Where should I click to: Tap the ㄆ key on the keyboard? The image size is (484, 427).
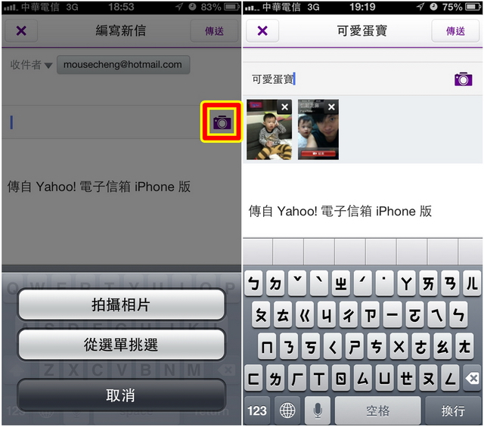click(x=261, y=315)
